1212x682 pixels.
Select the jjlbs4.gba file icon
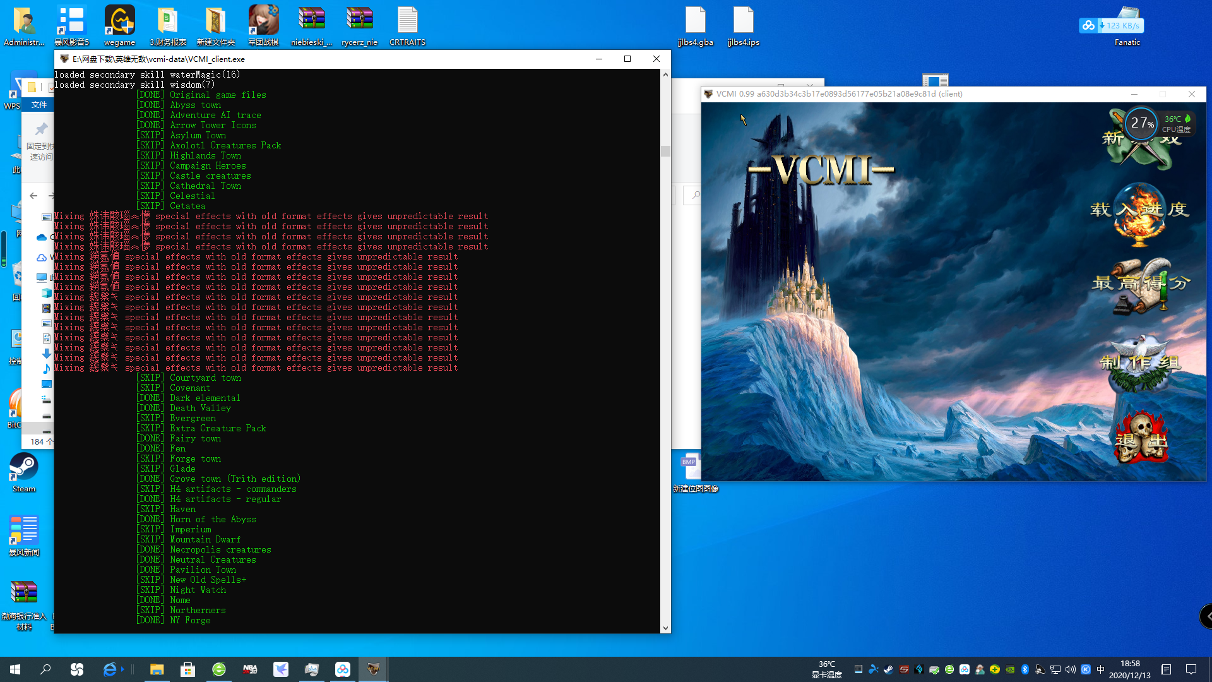point(696,26)
